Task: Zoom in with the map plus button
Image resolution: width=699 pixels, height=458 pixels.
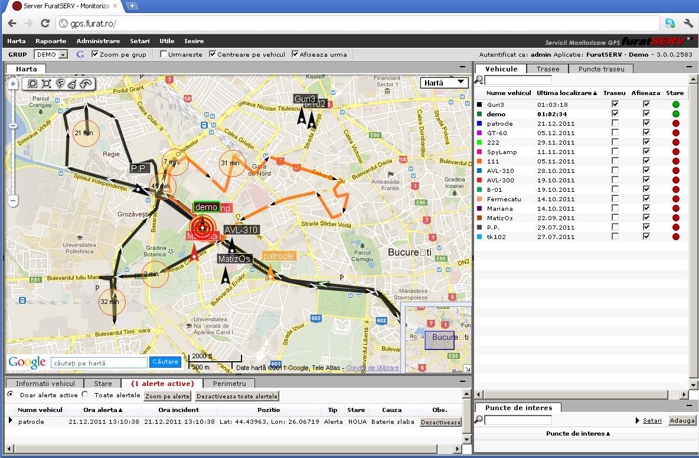Action: click(x=13, y=84)
